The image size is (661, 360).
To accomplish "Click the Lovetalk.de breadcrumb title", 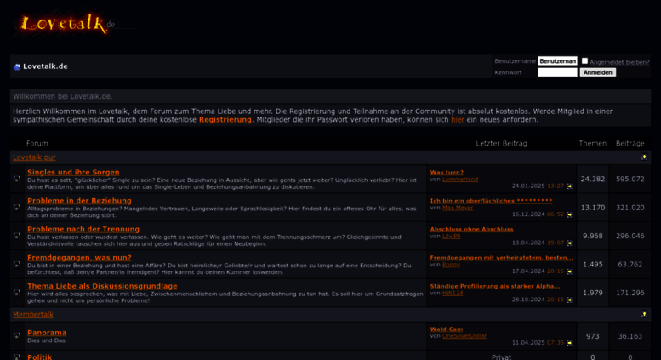I will pos(45,66).
